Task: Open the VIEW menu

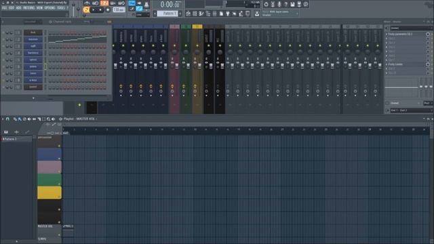Action: tap(40, 8)
